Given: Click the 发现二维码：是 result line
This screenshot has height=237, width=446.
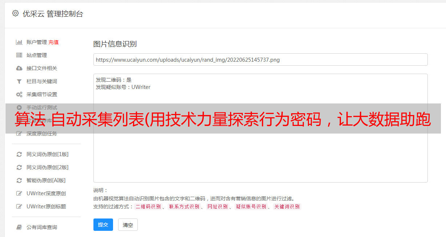Looking at the screenshot, I should pos(114,80).
